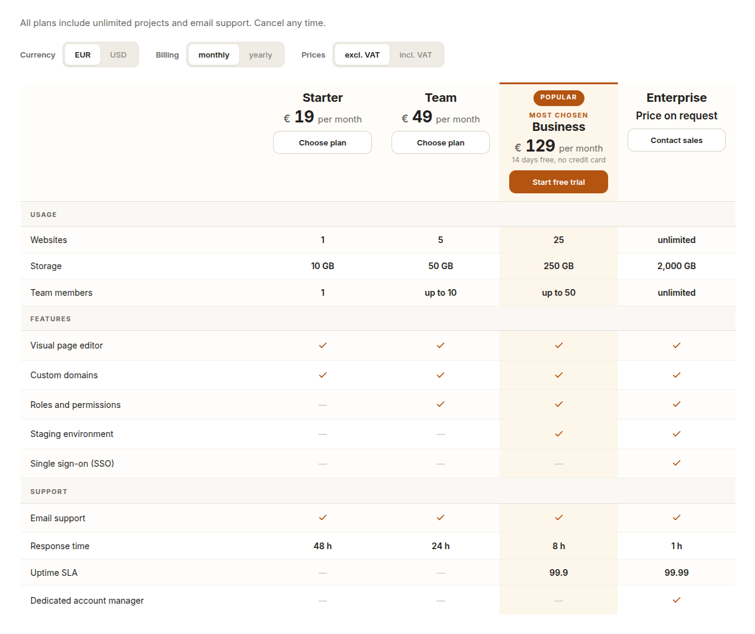This screenshot has width=755, height=634.
Task: Click '250 GB' storage value for Business
Action: [x=559, y=266]
